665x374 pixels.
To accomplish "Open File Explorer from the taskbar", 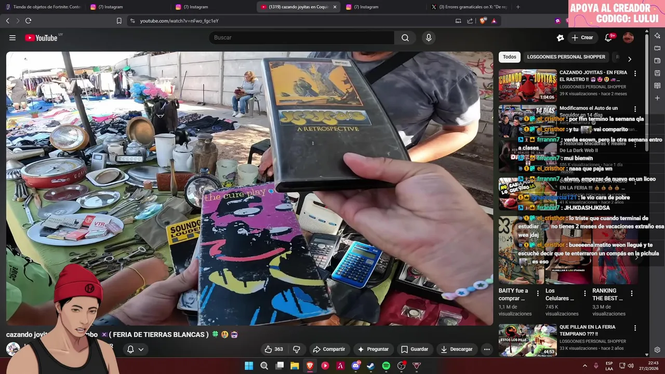I will [295, 366].
